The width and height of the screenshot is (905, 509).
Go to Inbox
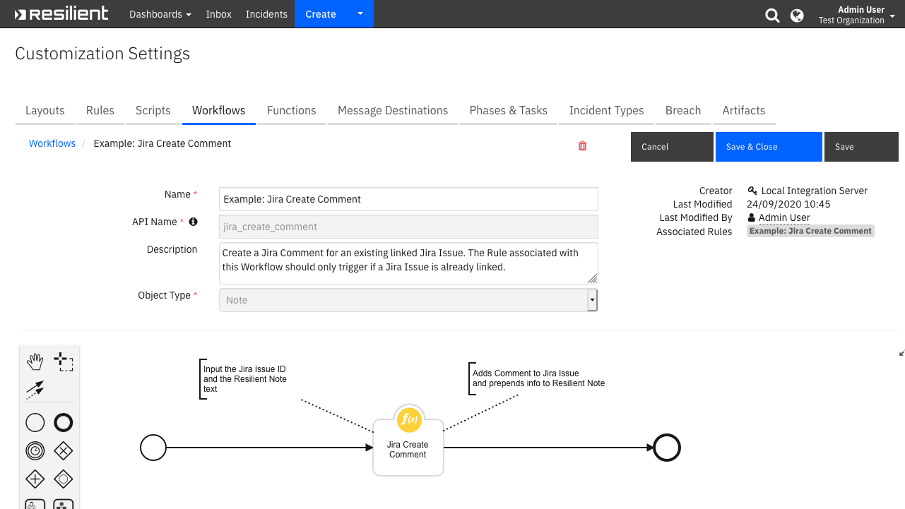218,14
